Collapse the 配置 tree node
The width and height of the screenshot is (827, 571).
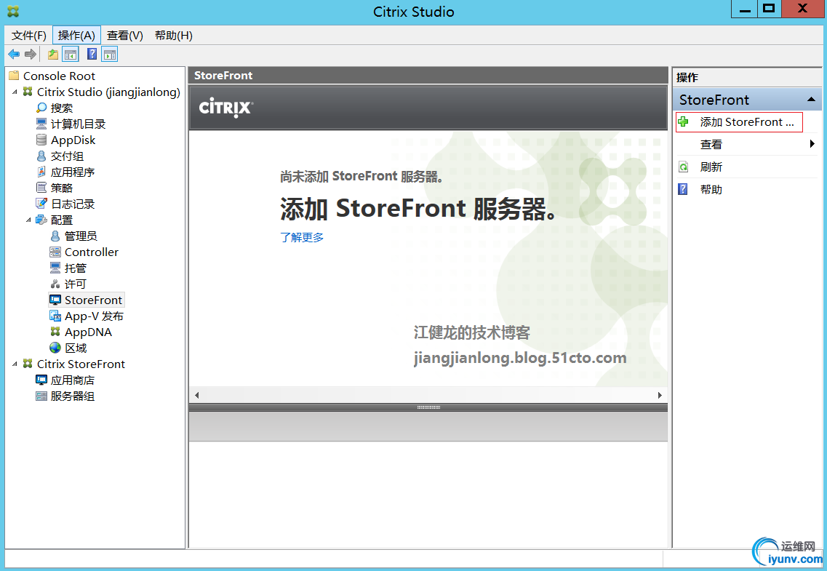28,220
